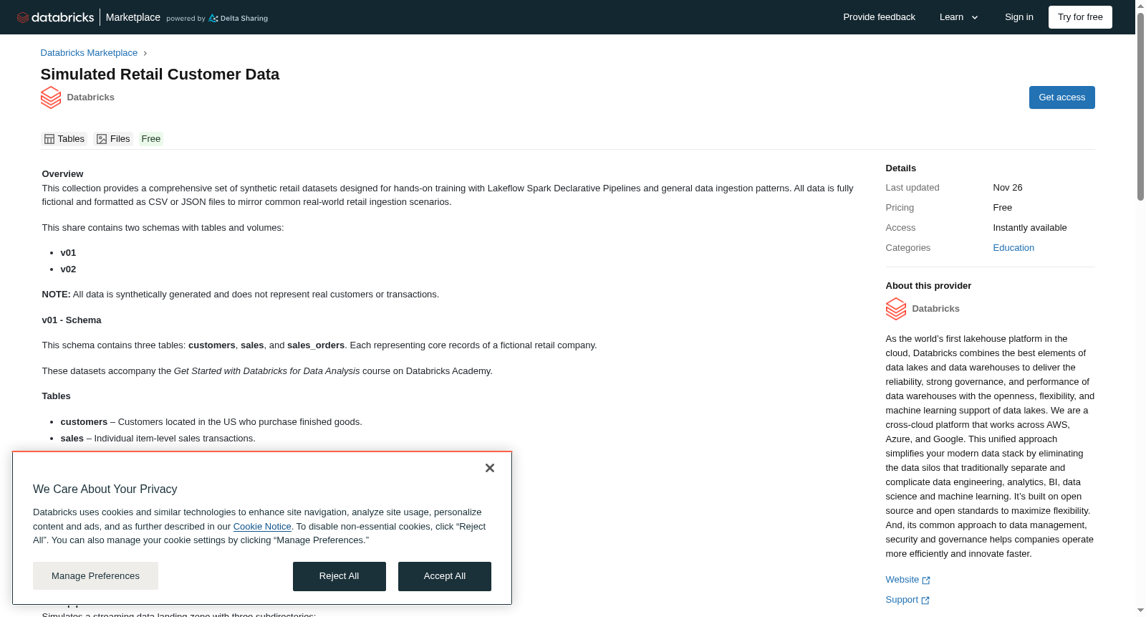Select the Tables tag
The image size is (1146, 617).
coord(64,139)
